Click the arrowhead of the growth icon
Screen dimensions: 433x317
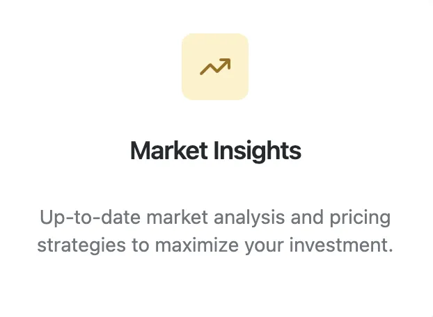click(226, 63)
